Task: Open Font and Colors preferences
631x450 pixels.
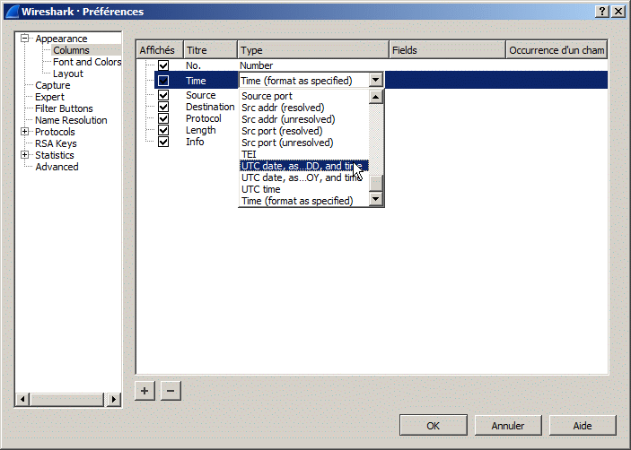Action: (x=87, y=62)
